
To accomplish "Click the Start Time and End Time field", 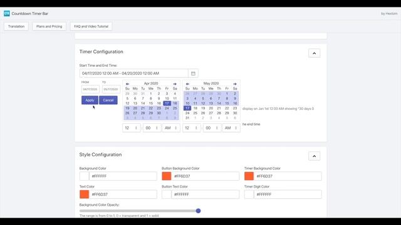I will pos(134,74).
